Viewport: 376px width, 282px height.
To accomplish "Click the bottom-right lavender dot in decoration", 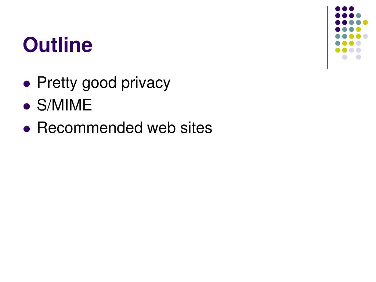I will (358, 57).
